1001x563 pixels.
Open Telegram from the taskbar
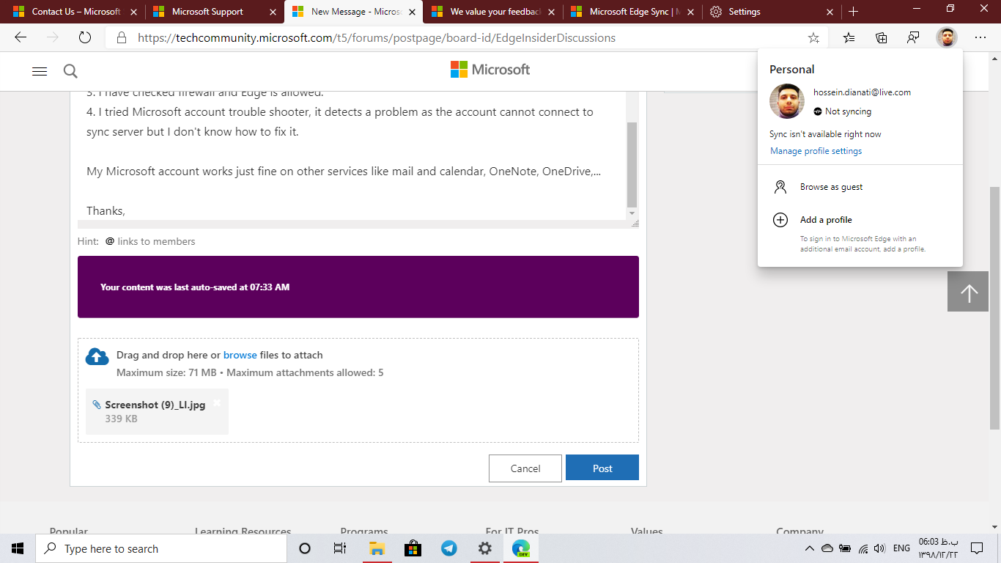click(448, 548)
